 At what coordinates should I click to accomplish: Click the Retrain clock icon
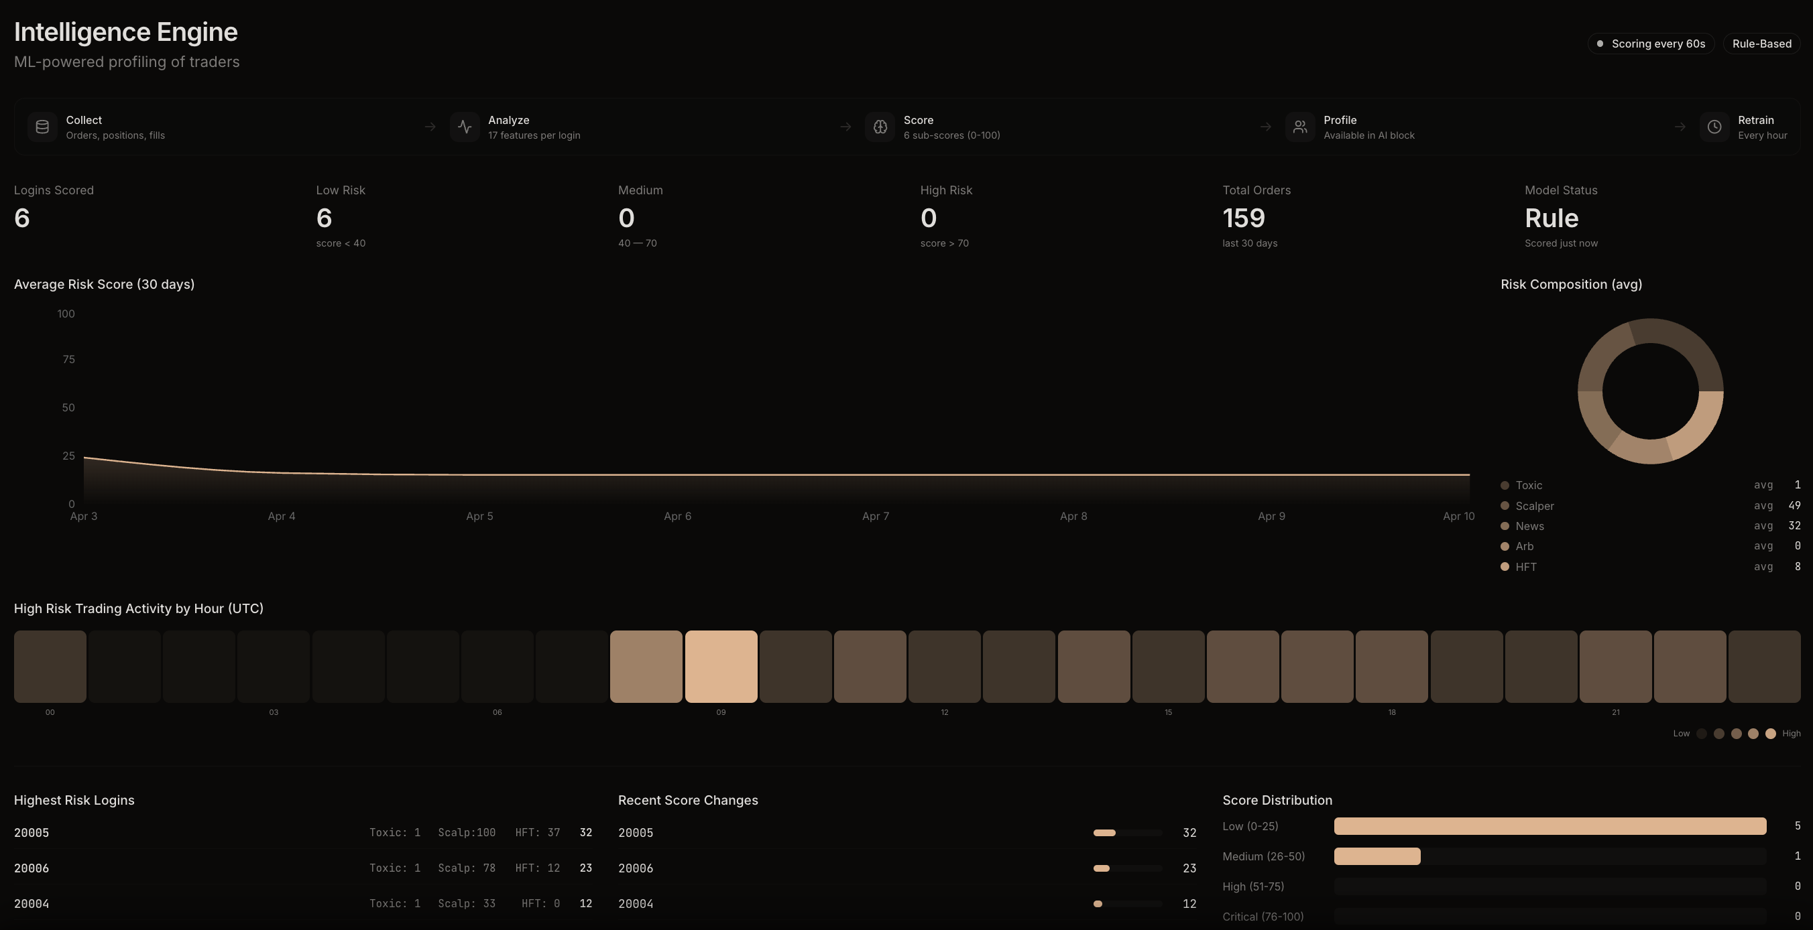pyautogui.click(x=1714, y=127)
